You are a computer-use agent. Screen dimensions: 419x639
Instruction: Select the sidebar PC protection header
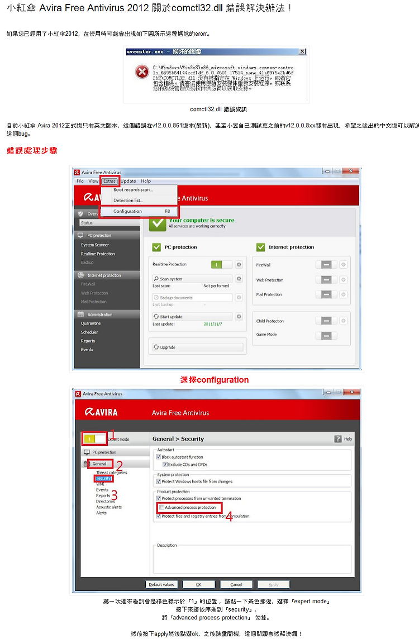click(x=107, y=236)
